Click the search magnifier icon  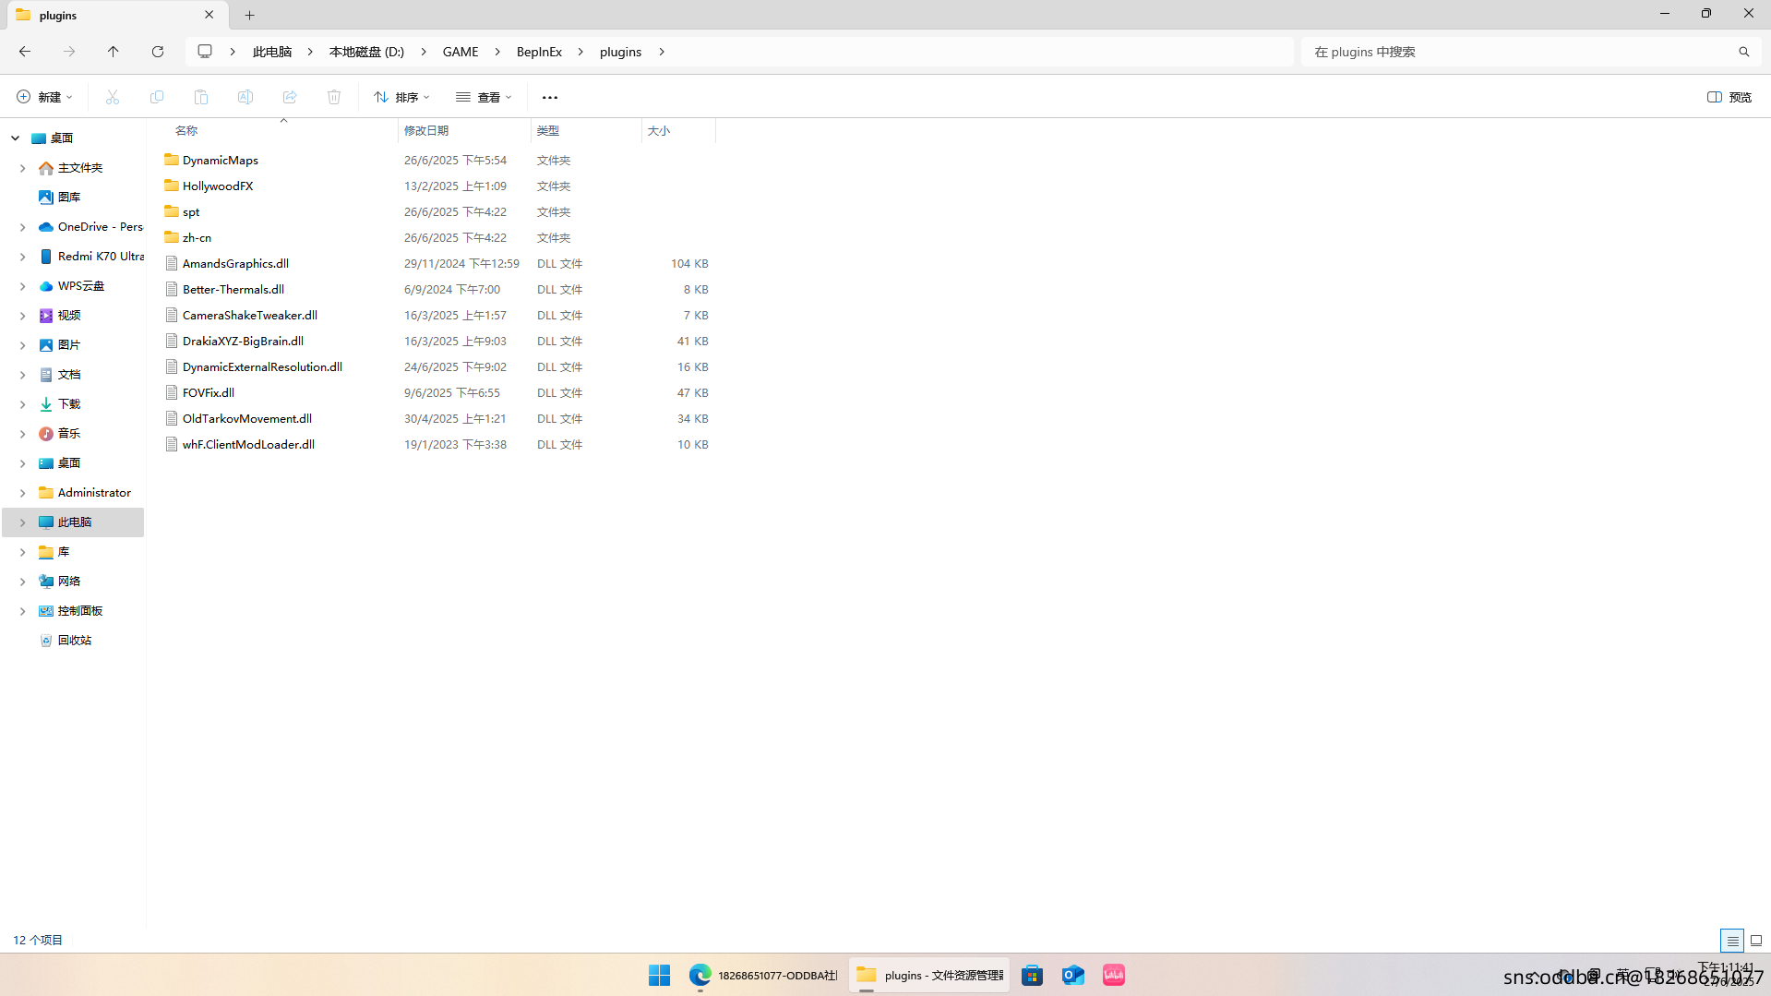tap(1743, 52)
